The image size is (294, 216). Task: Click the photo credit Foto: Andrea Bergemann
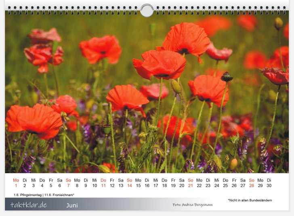(x=193, y=205)
